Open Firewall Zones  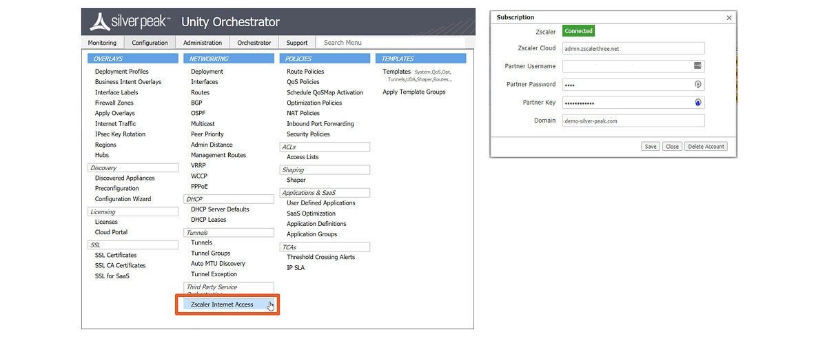[114, 103]
